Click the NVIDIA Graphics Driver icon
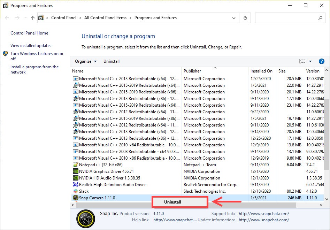This screenshot has width=330, height=230. point(75,171)
